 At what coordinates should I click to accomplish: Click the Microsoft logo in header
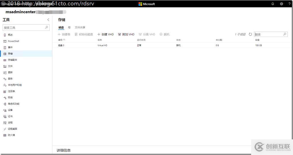coord(147,4)
